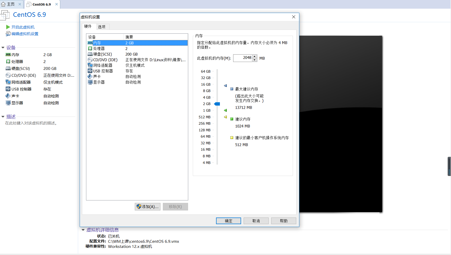The image size is (451, 255).
Task: Click the tab icon on the CentOS 6.9 tab
Action: 29,4
